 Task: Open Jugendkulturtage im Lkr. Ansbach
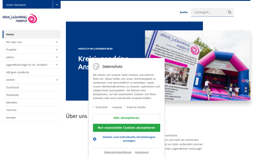27,65
